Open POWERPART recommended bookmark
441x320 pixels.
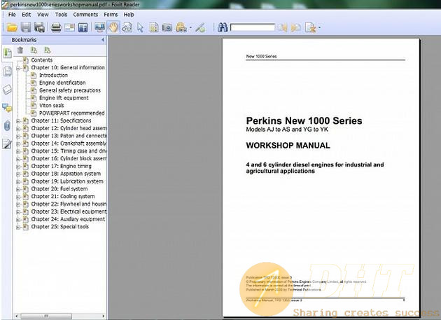click(71, 113)
